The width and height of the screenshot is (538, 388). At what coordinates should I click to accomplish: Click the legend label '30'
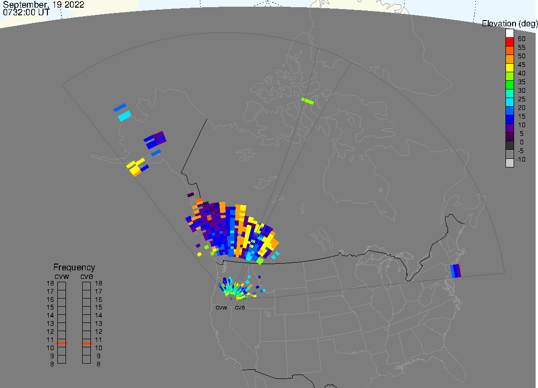522,90
